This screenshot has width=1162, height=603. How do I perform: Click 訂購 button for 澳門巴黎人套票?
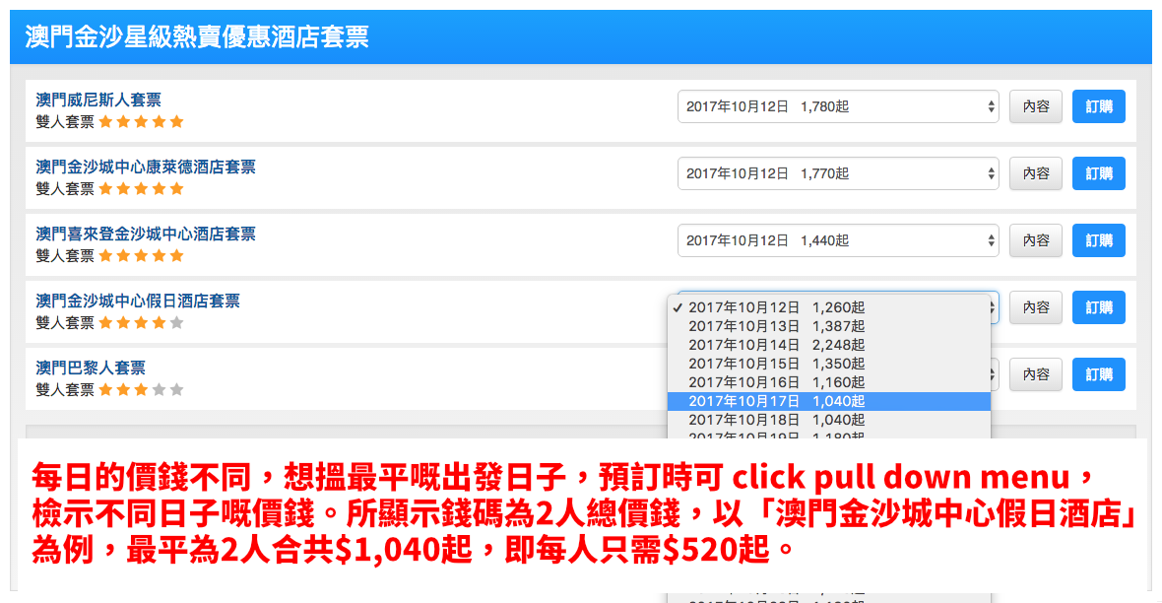pyautogui.click(x=1099, y=374)
